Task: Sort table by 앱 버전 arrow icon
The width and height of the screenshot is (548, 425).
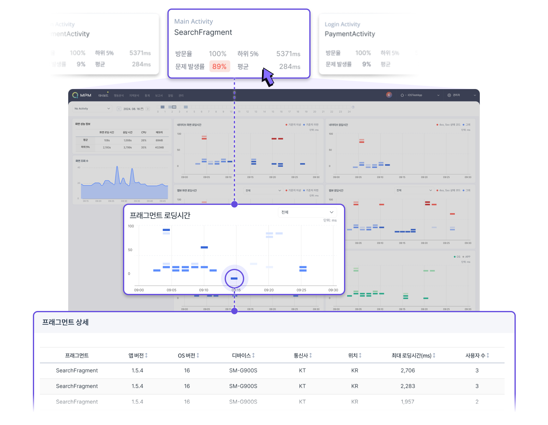Action: (x=146, y=355)
